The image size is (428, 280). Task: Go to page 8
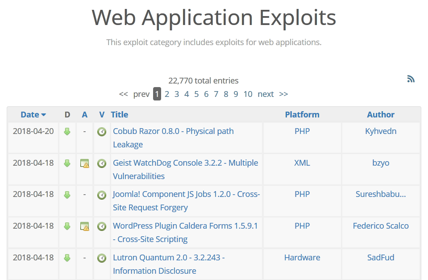point(226,94)
